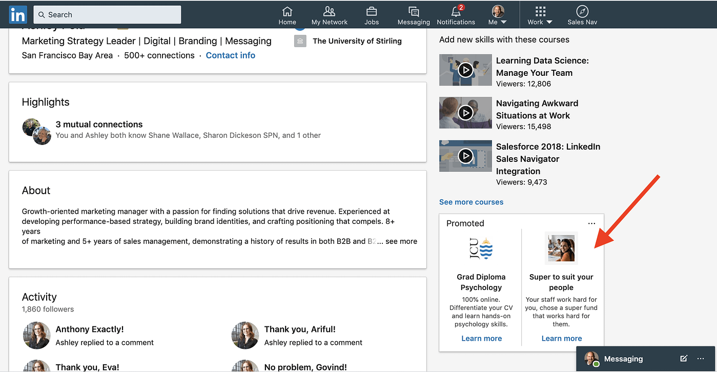Click the mutual connections avatars
Viewport: 717px width, 372px height.
tap(37, 132)
